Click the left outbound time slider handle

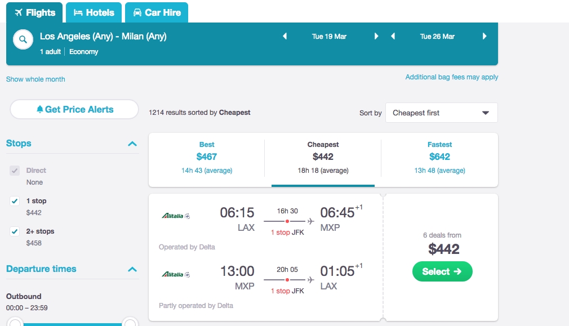[x=15, y=323]
